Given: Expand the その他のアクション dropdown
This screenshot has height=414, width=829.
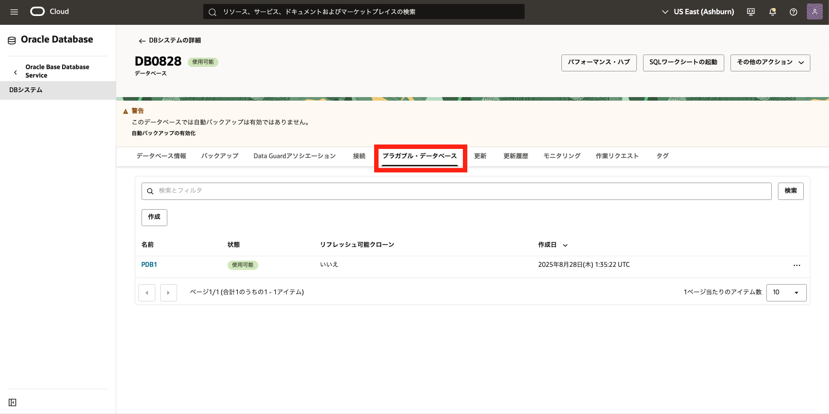Looking at the screenshot, I should 770,62.
